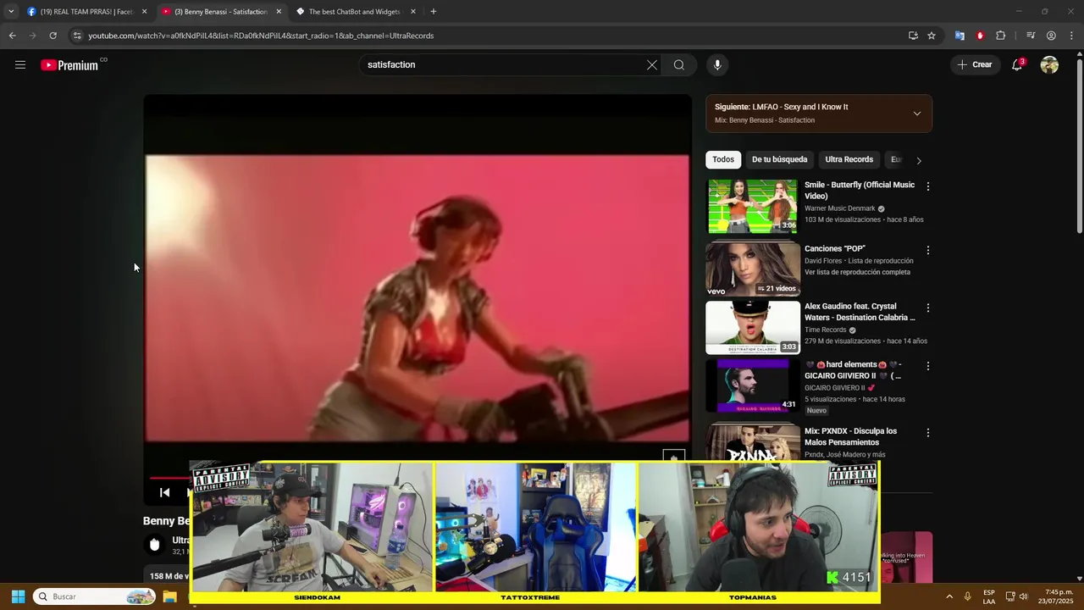Open the Ultra Records channel avatar
1084x610 pixels.
click(154, 545)
